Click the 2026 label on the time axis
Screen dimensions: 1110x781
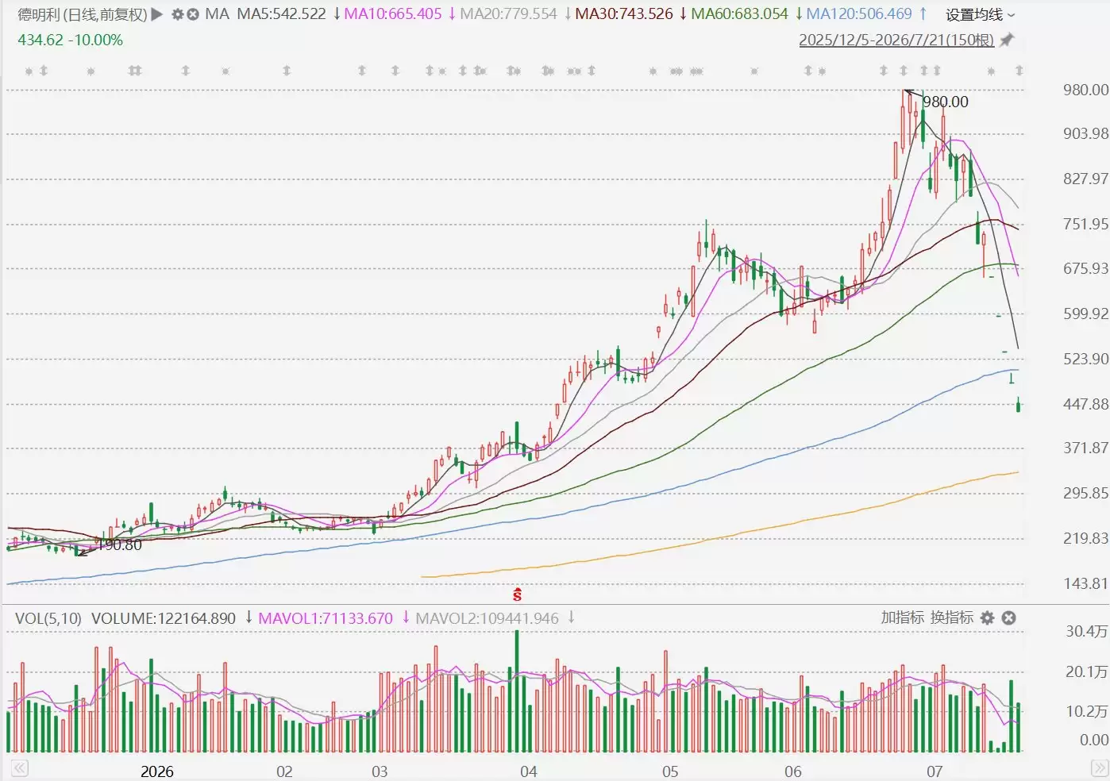[157, 771]
